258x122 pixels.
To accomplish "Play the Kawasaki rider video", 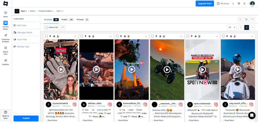I will point(238,70).
